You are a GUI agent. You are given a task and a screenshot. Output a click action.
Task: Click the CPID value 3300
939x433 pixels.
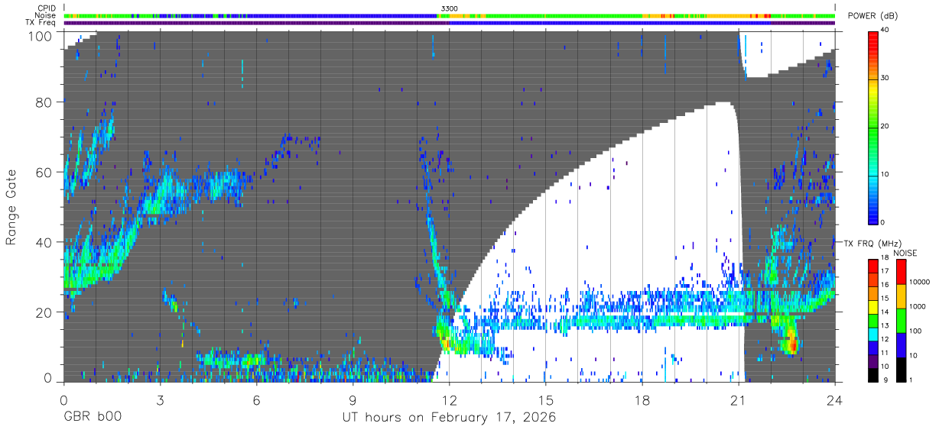coord(450,8)
